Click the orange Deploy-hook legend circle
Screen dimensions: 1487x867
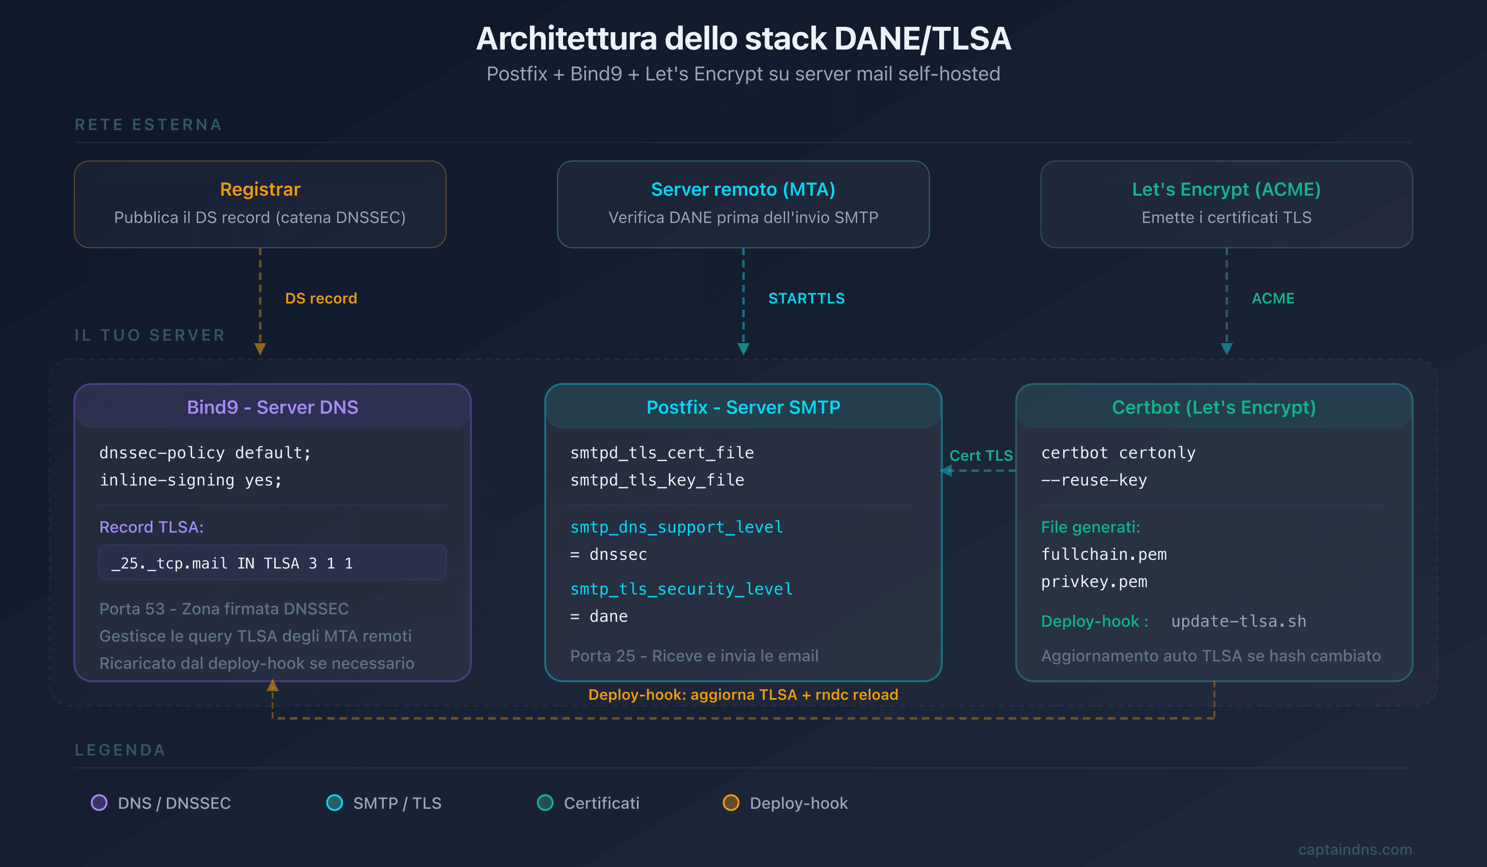(x=731, y=803)
